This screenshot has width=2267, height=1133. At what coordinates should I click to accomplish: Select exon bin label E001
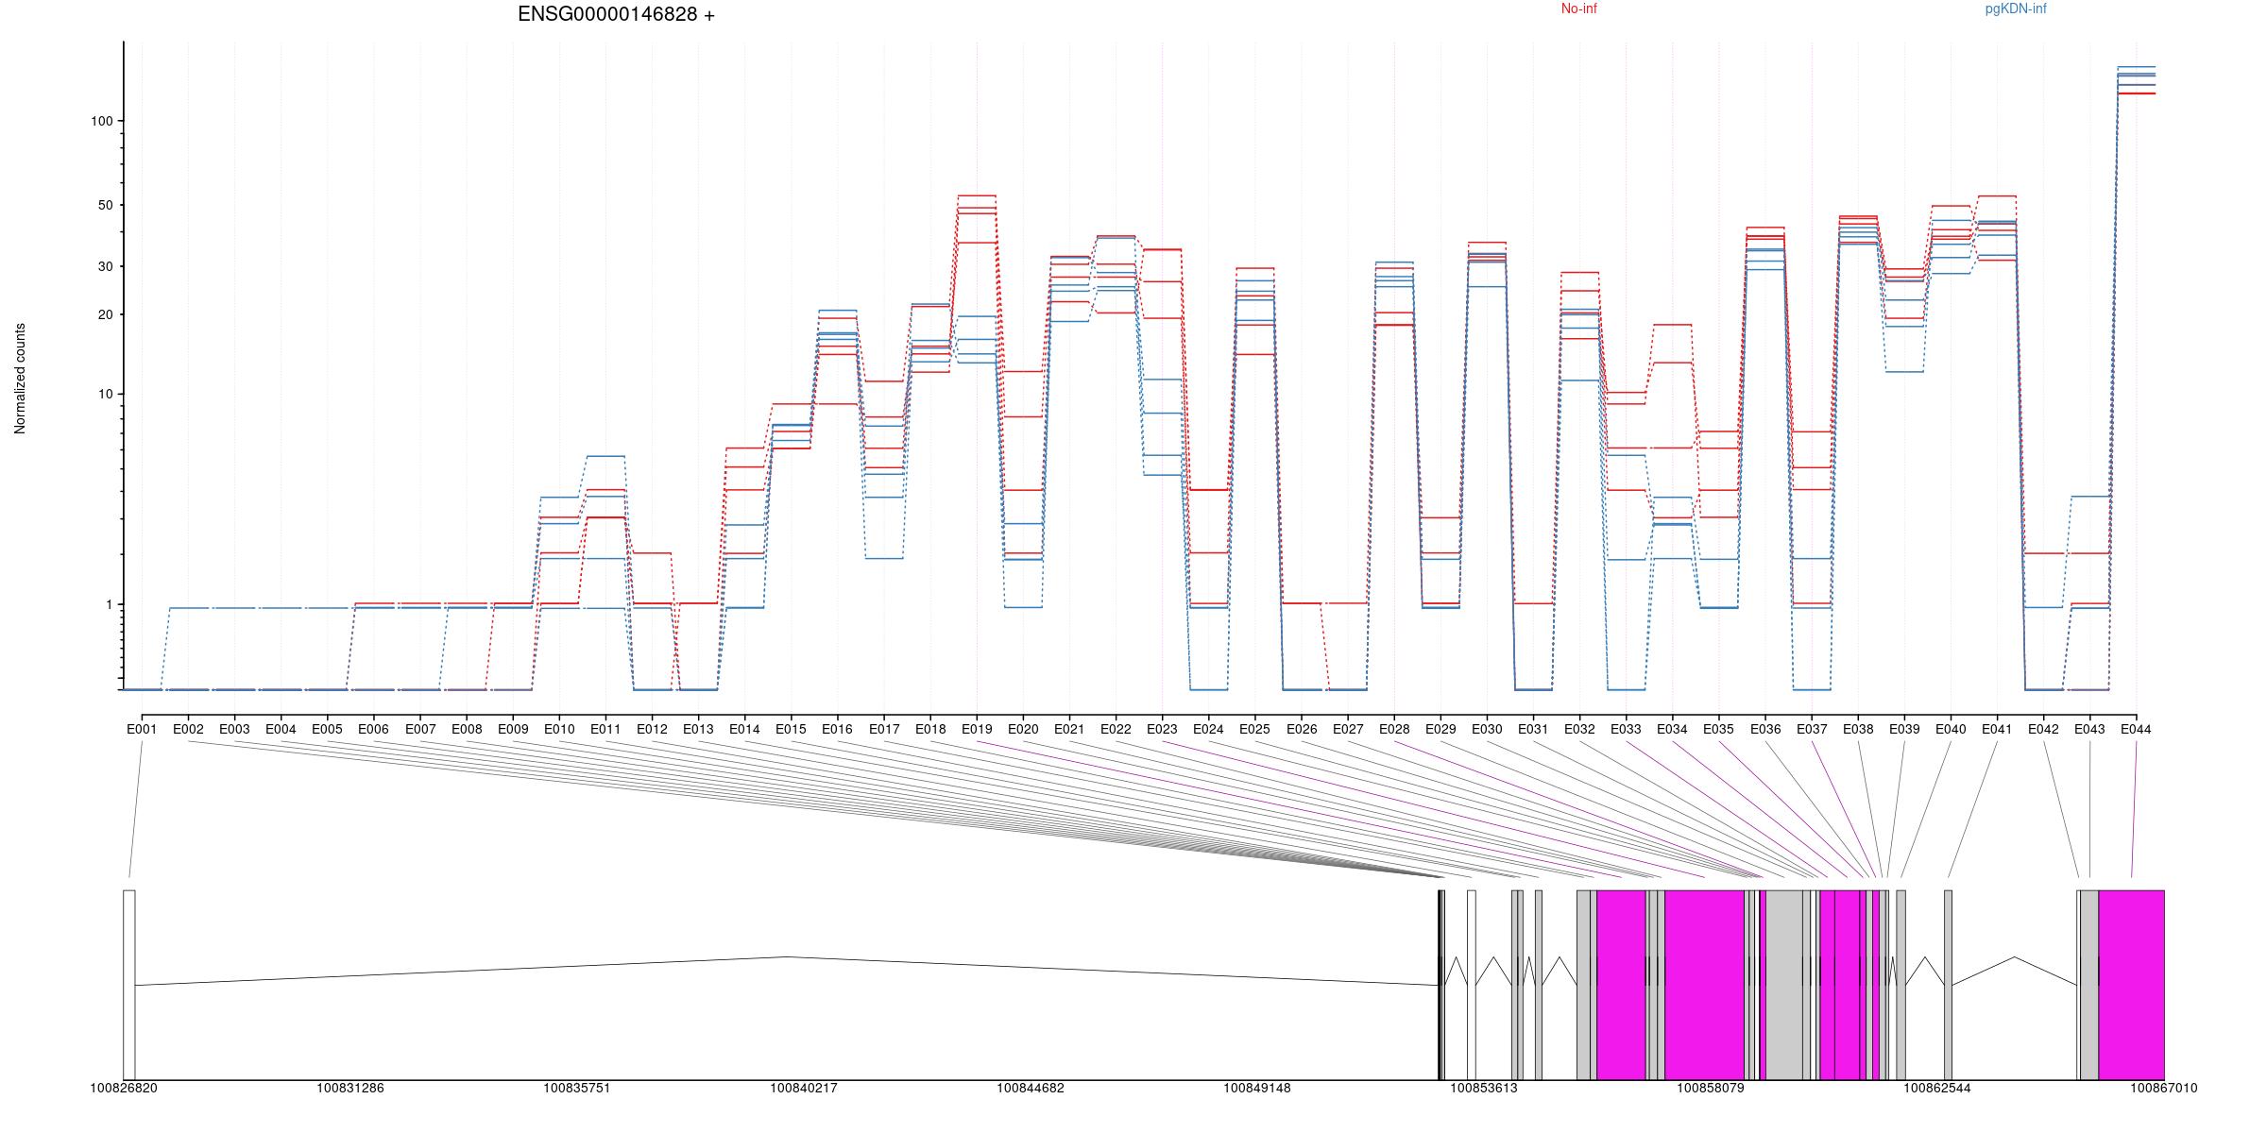click(142, 729)
